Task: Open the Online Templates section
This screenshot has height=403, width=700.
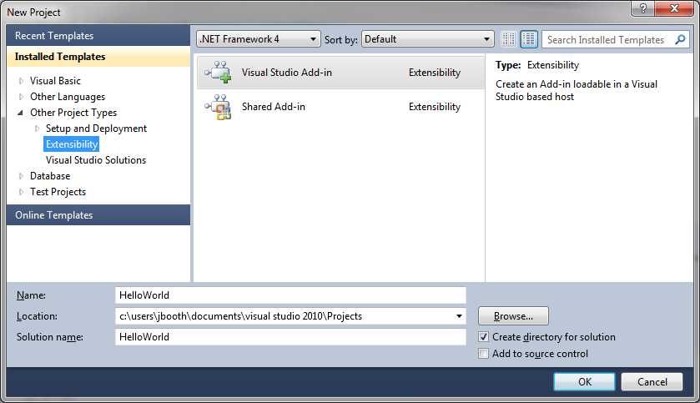Action: tap(98, 215)
